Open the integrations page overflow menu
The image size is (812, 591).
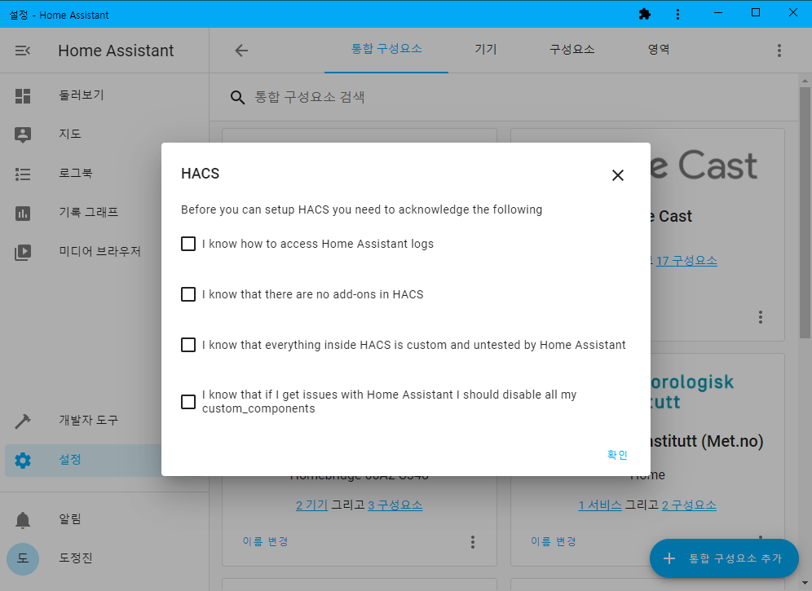(779, 51)
